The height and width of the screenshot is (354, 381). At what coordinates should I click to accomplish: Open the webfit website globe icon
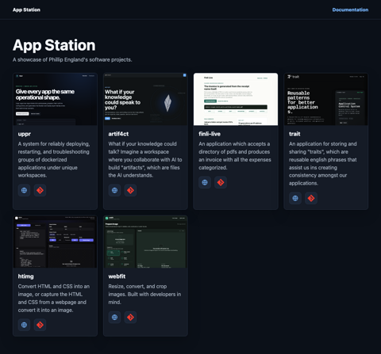pos(114,317)
